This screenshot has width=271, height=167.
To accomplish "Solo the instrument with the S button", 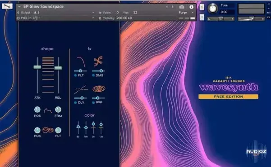I will [202, 7].
